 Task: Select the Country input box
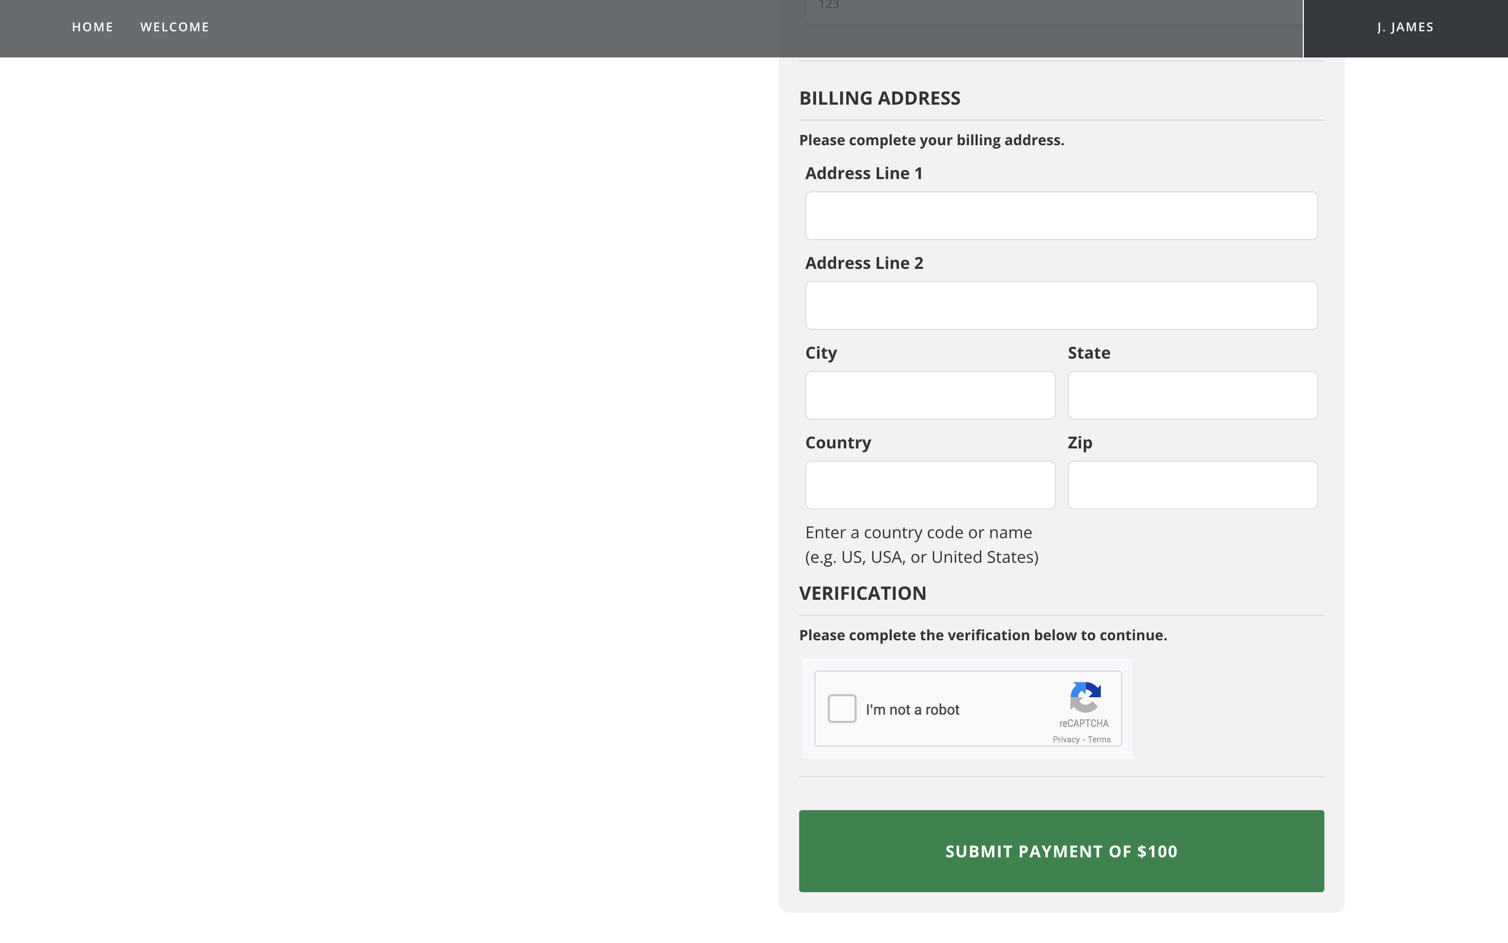tap(929, 485)
